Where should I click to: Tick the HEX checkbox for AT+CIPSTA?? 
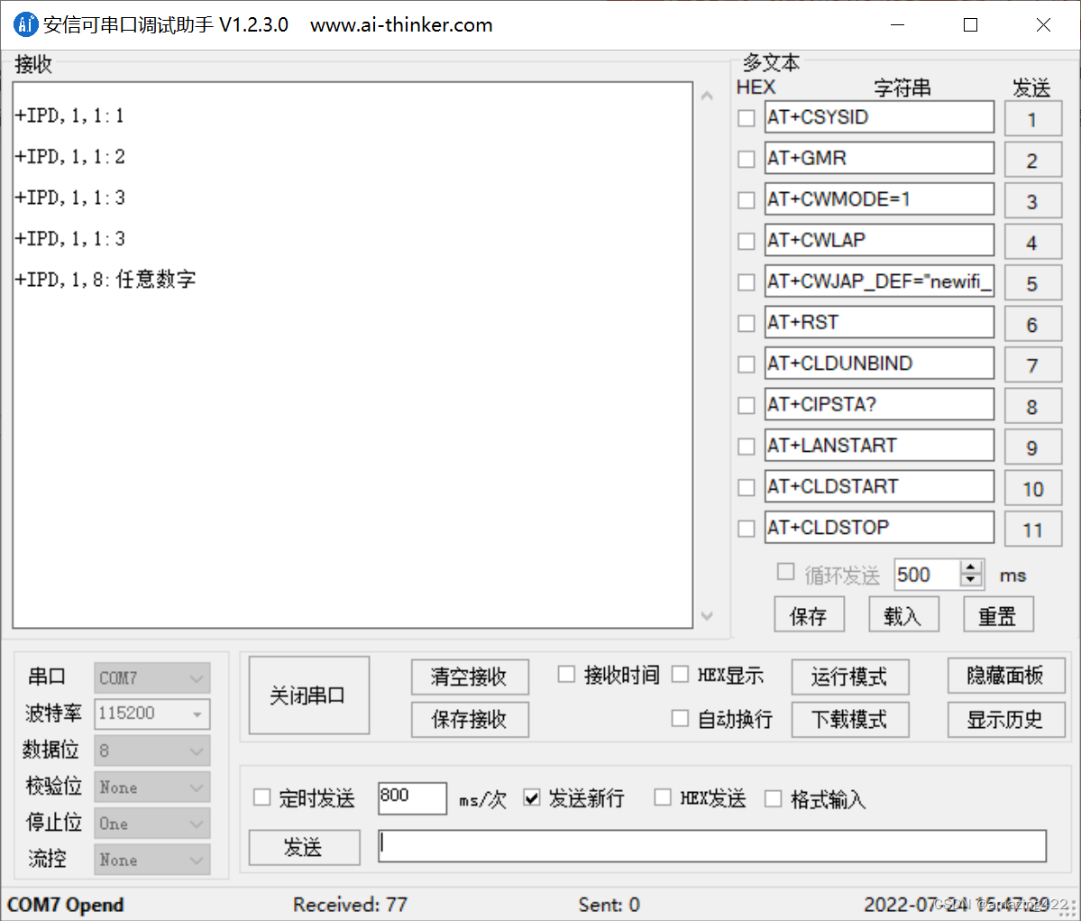click(746, 405)
